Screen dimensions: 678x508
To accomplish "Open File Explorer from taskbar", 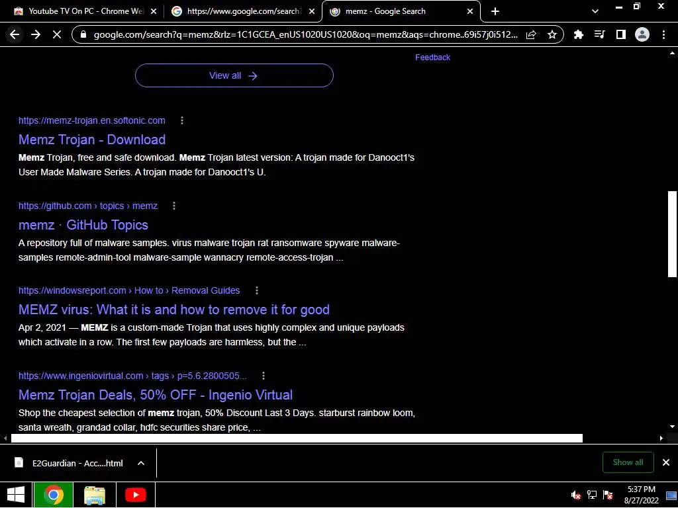I will click(95, 495).
